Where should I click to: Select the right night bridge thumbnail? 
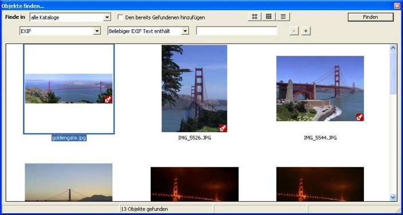(320, 184)
